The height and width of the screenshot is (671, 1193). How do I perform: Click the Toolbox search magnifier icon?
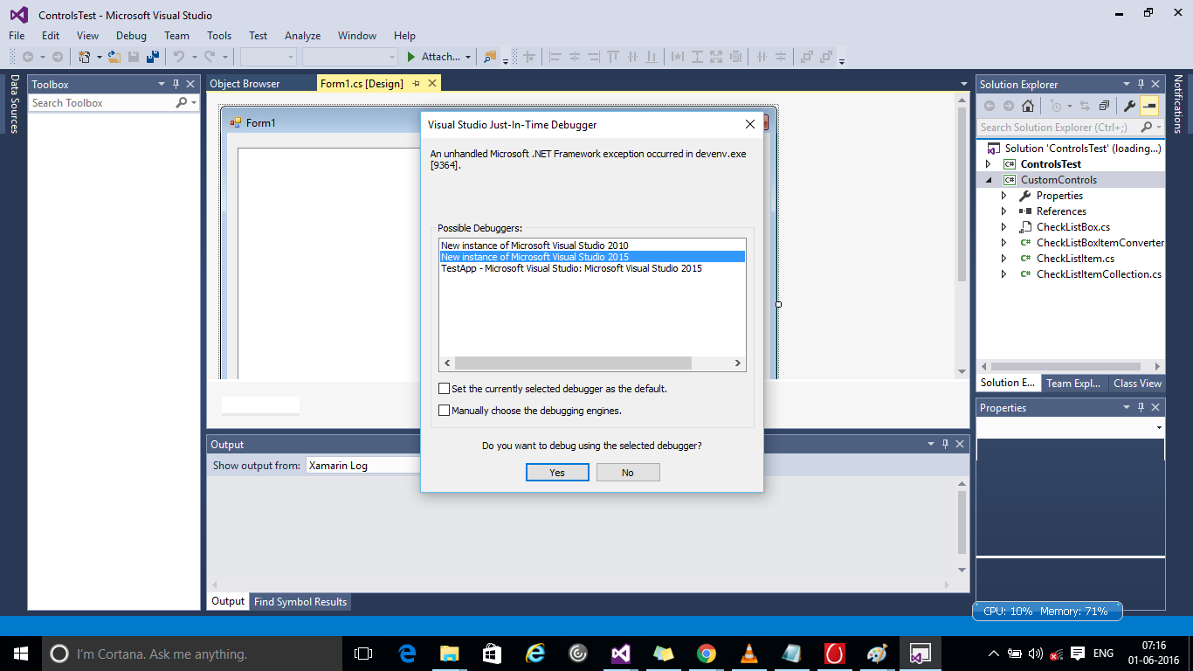point(182,103)
